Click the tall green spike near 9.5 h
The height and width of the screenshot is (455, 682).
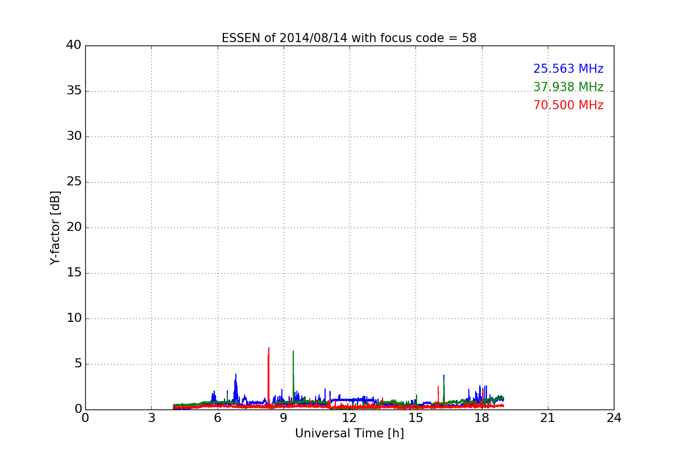tap(293, 377)
